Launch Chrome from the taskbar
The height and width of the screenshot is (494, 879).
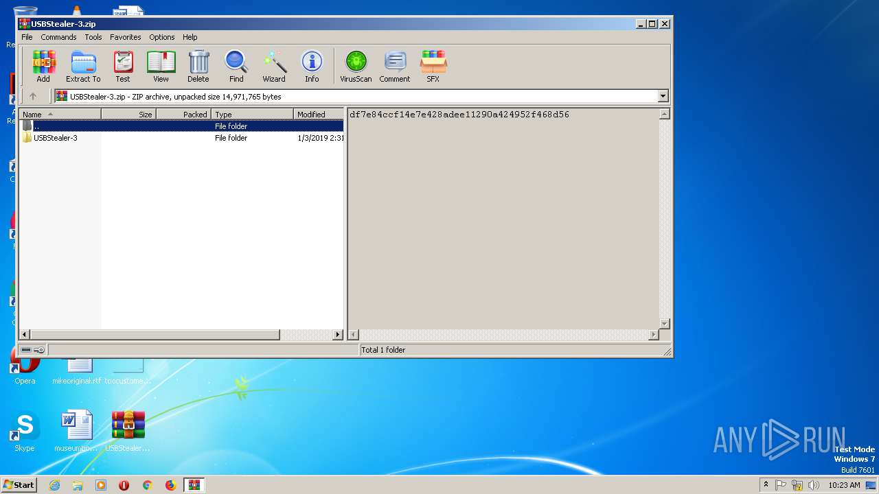(147, 485)
